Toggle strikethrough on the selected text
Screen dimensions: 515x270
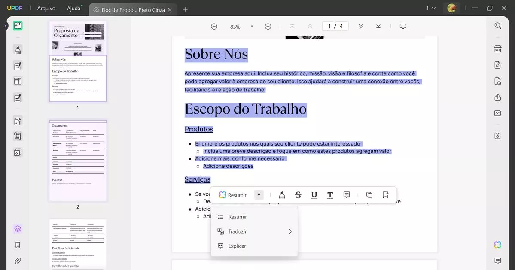pos(298,194)
